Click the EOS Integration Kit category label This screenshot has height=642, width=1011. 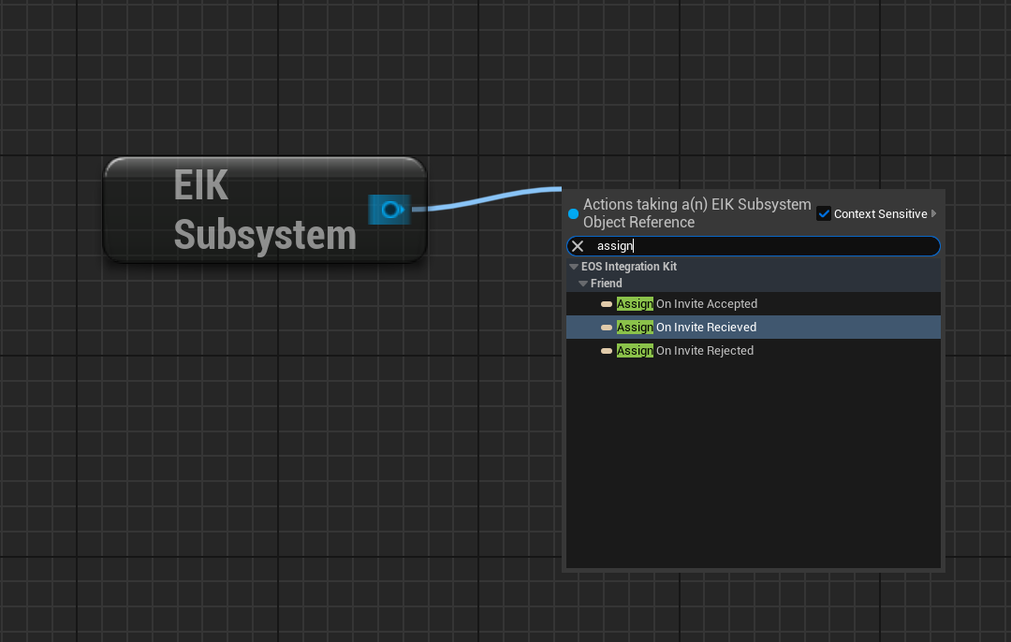tap(629, 267)
